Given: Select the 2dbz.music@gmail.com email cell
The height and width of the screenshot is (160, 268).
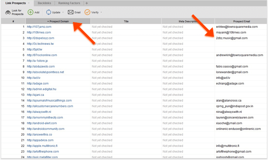Looking at the screenshot, I should (x=232, y=38).
